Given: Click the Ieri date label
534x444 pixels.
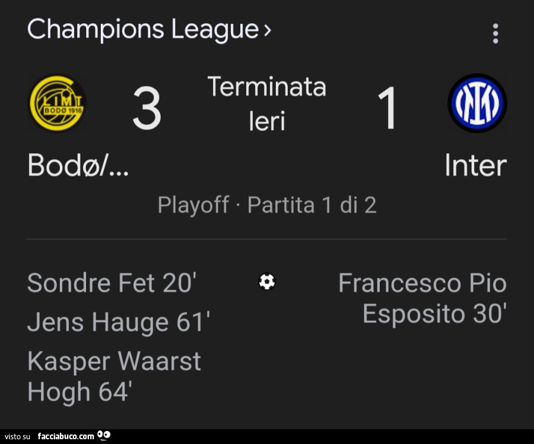Looking at the screenshot, I should tap(267, 121).
